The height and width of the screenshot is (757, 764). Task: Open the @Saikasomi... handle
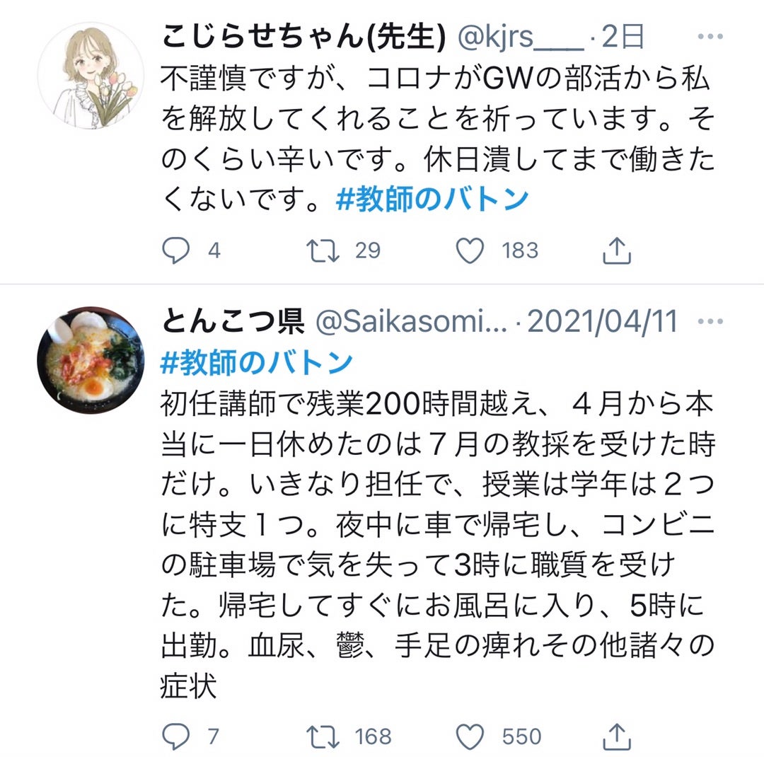coord(412,322)
